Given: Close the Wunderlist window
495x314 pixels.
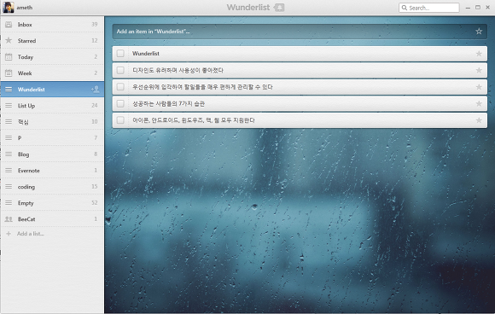Looking at the screenshot, I should (487, 8).
